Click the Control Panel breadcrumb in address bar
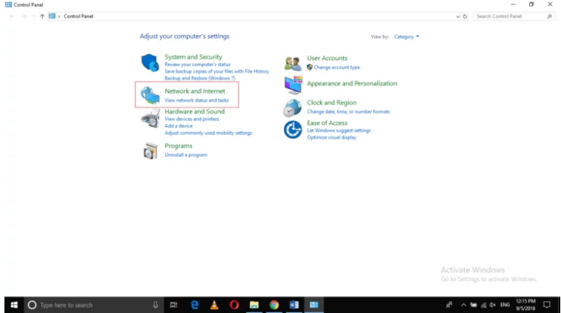The image size is (561, 313). (79, 16)
